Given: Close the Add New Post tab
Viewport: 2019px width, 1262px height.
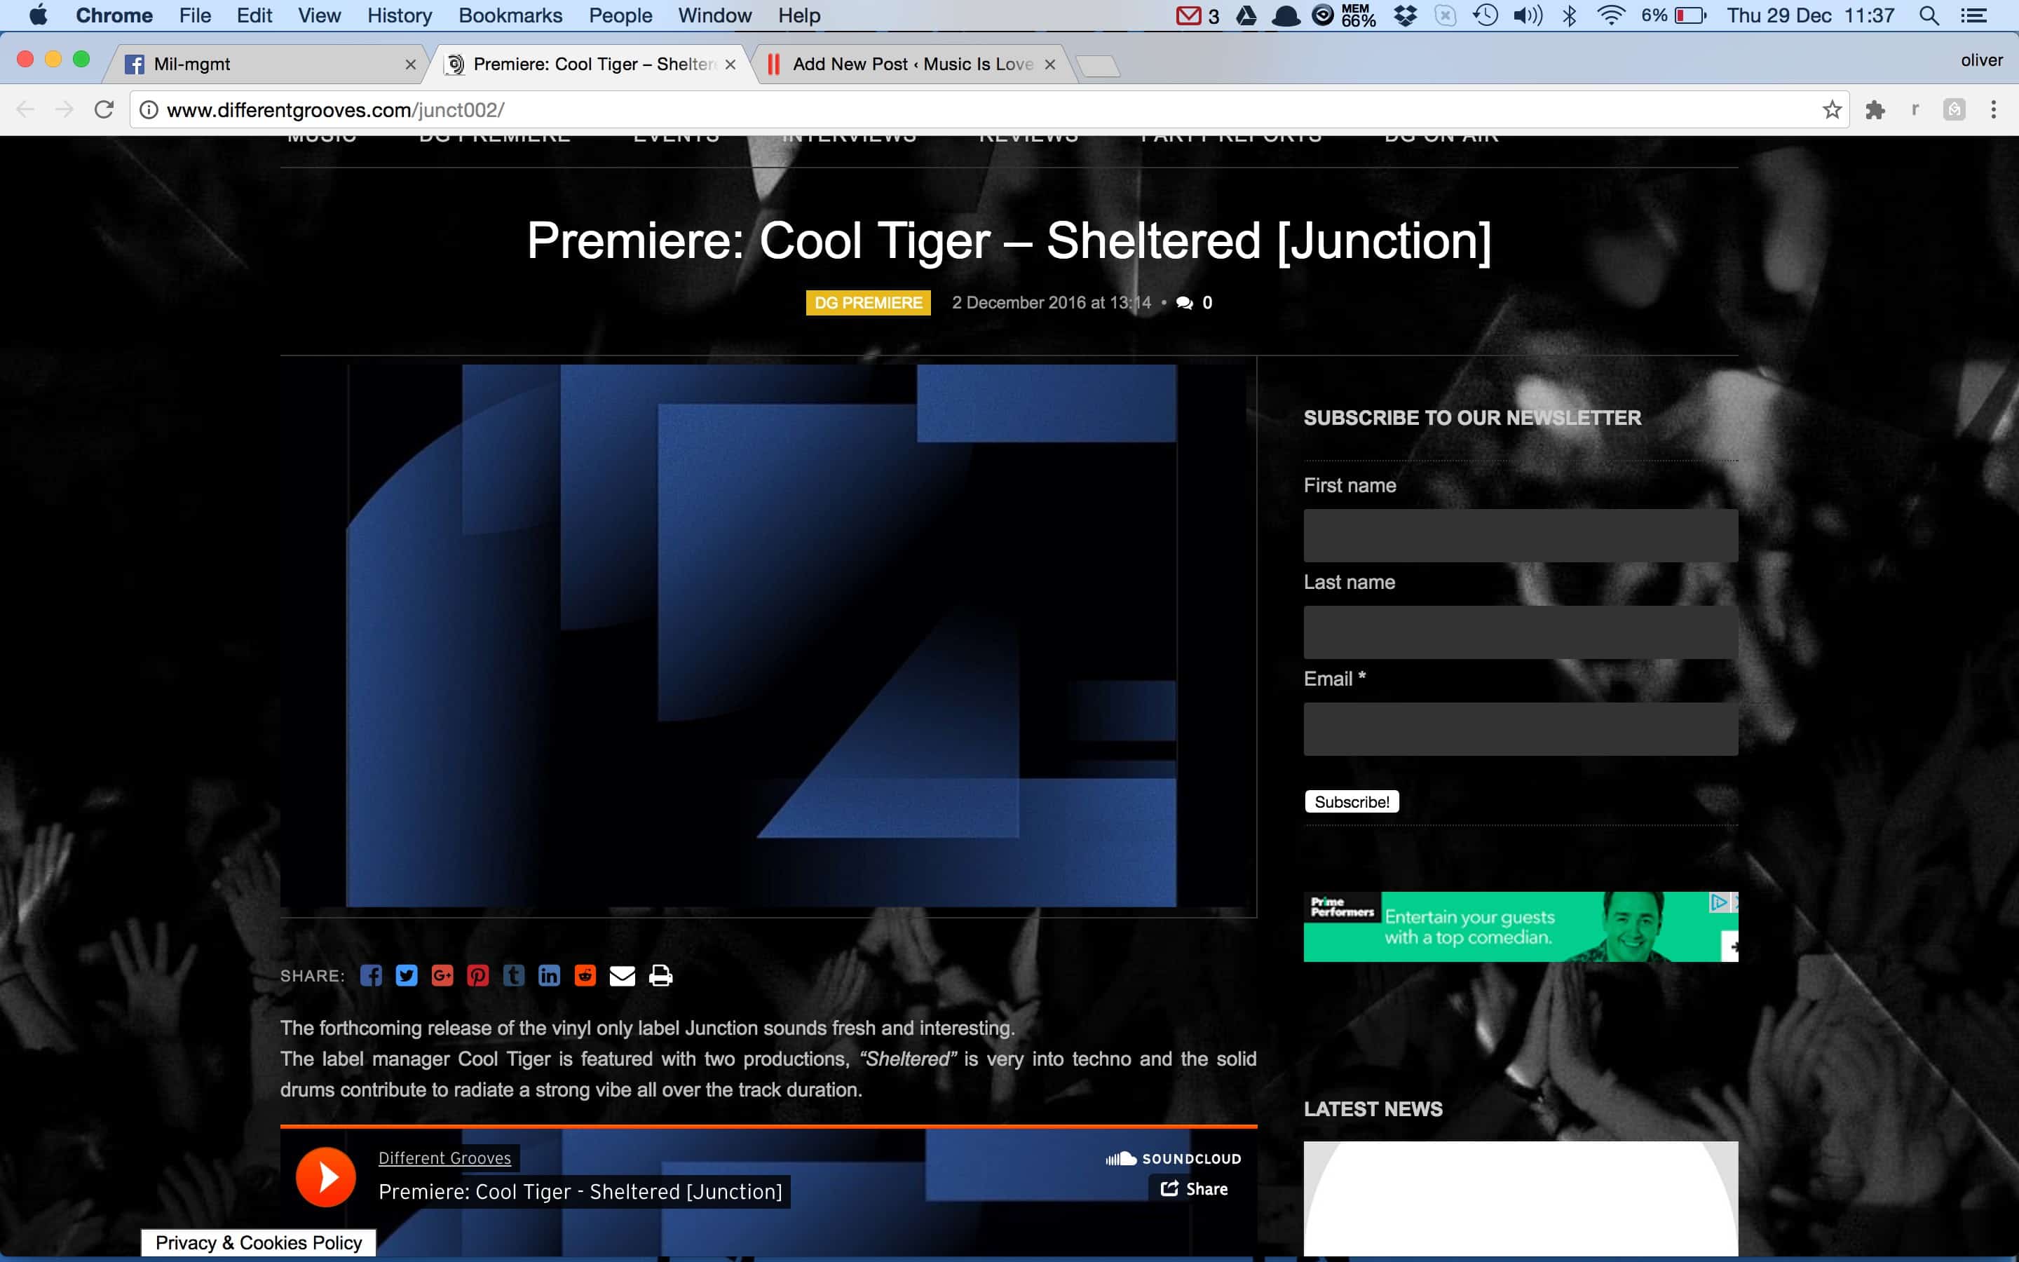Looking at the screenshot, I should point(1050,65).
